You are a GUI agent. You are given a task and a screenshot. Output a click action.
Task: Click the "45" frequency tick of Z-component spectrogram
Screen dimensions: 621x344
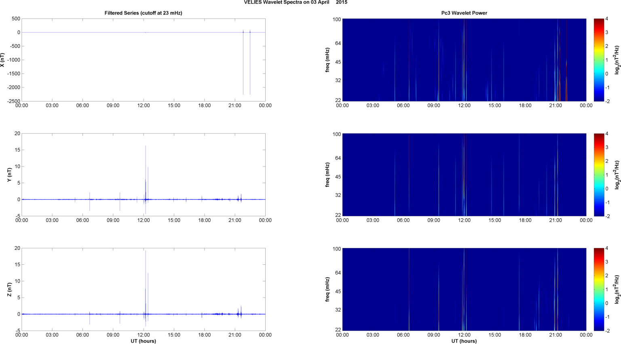[338, 291]
